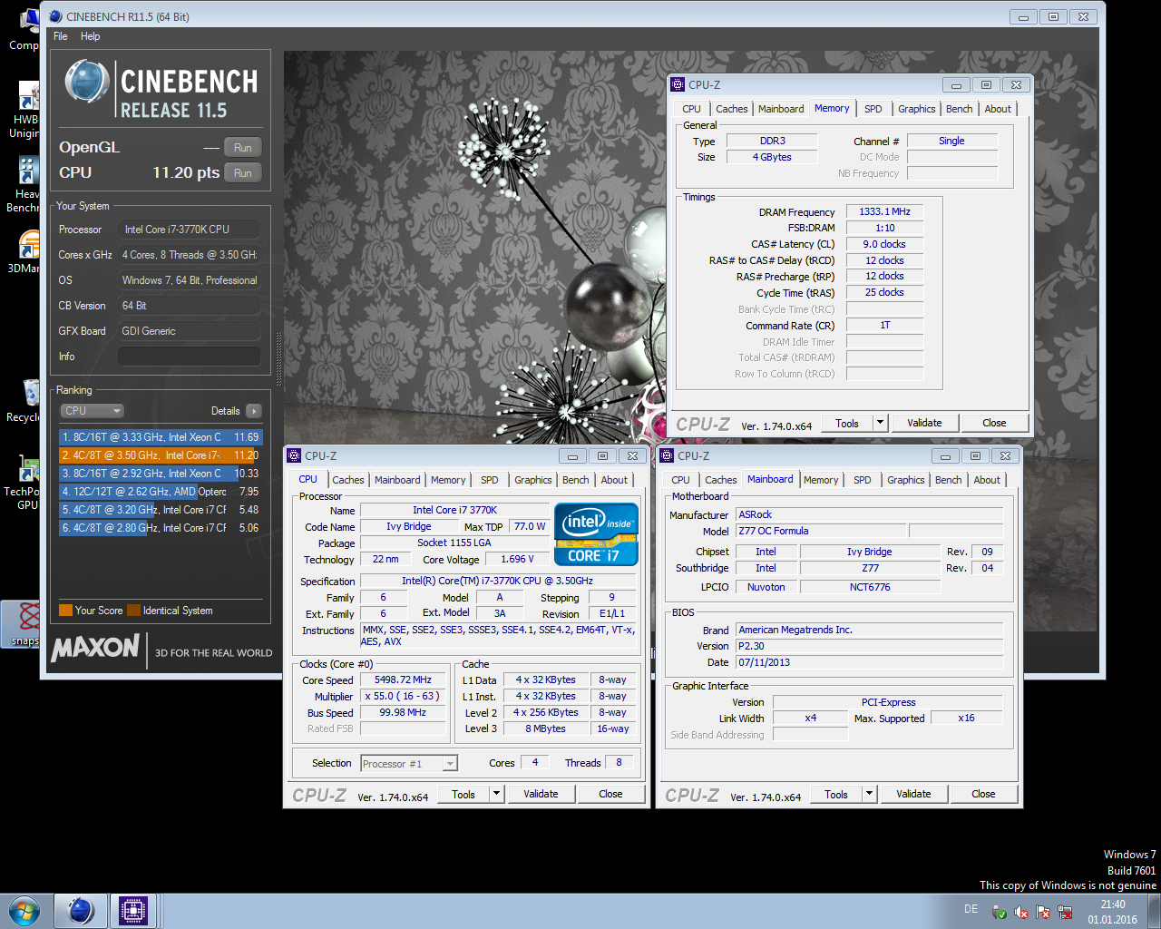Click Close in Memory CPU-Z window

(994, 423)
